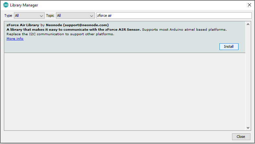Click the scrollbar up arrow
The width and height of the screenshot is (255, 144).
248,24
